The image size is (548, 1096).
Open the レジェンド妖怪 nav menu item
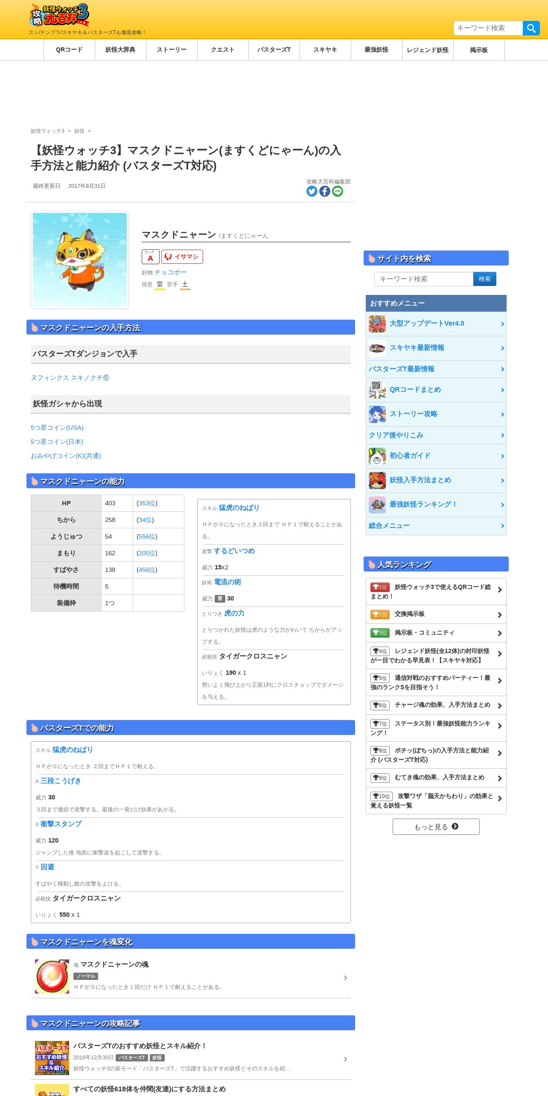(428, 50)
